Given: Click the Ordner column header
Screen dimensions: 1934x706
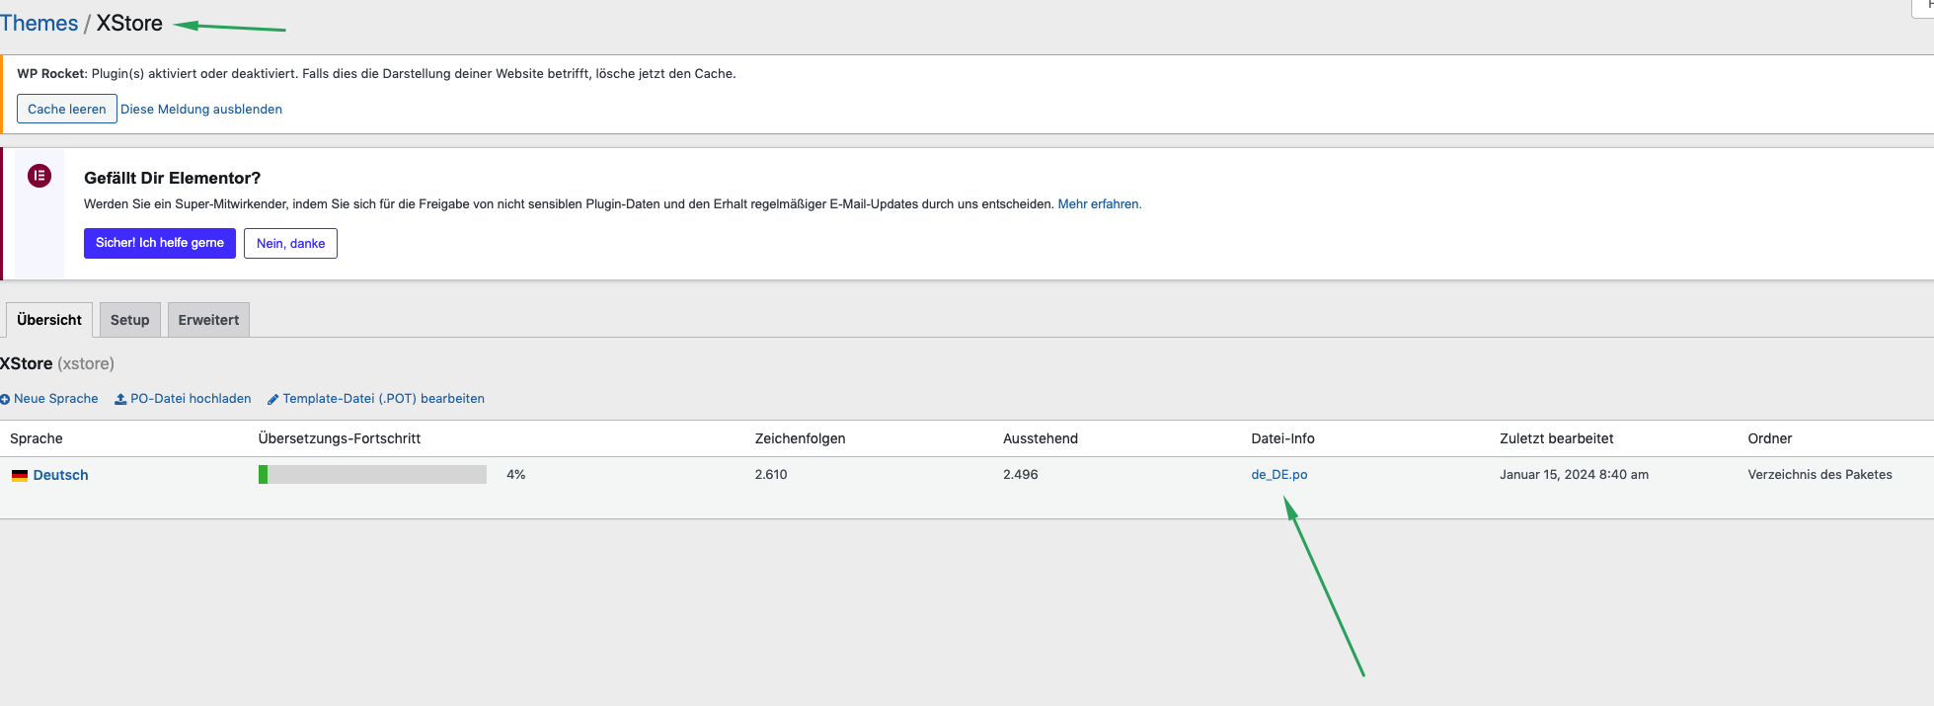Looking at the screenshot, I should pyautogui.click(x=1769, y=438).
